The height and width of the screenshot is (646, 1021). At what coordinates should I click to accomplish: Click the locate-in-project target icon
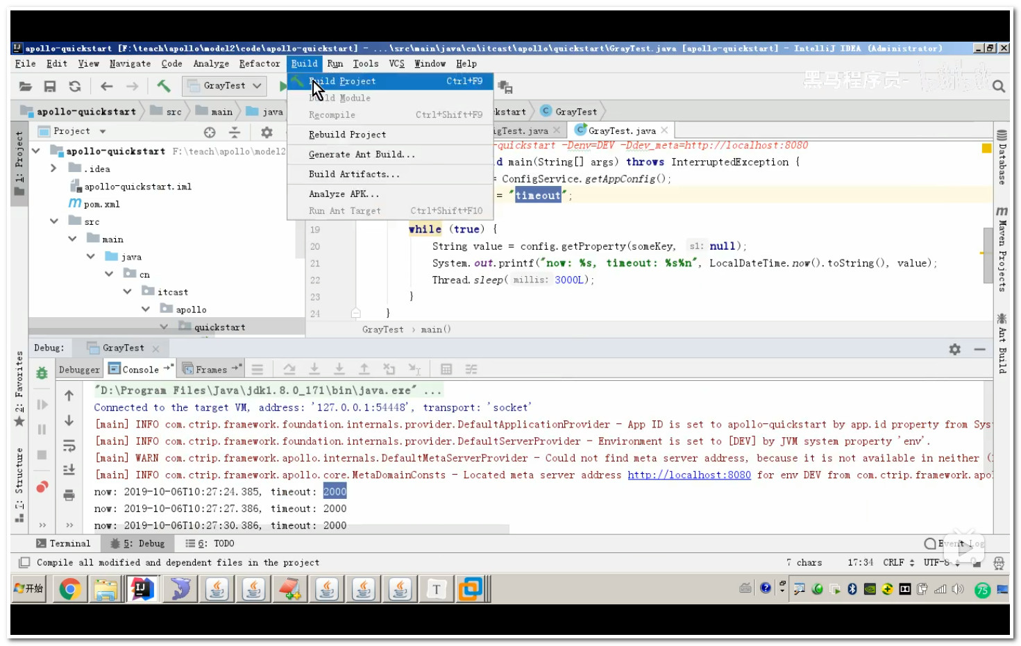pyautogui.click(x=210, y=132)
